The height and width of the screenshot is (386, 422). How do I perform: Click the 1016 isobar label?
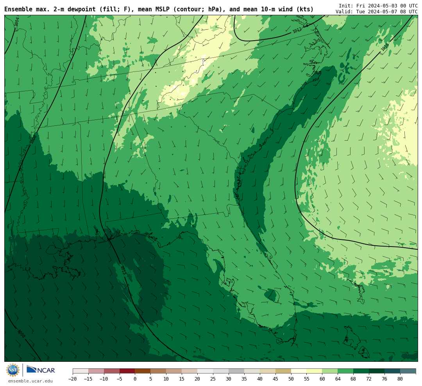(385, 47)
